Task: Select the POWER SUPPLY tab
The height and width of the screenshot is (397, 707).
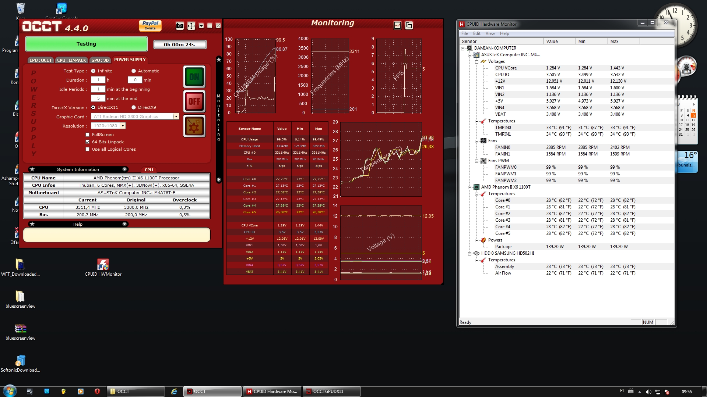Action: pyautogui.click(x=130, y=60)
